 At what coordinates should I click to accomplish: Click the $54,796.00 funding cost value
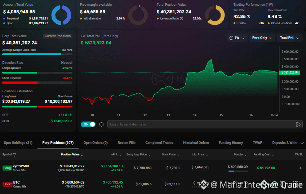[266, 168]
